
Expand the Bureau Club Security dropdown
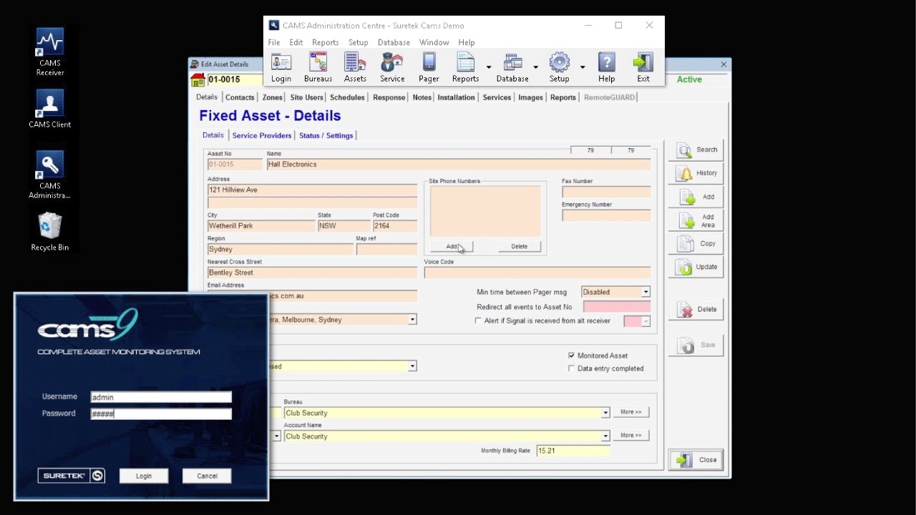pos(605,413)
